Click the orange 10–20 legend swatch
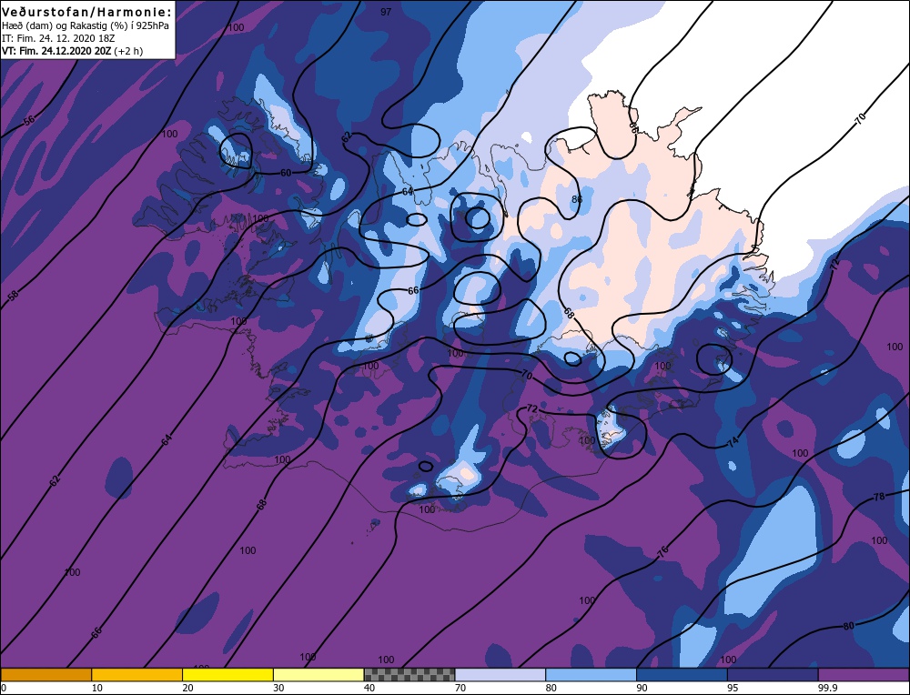 (137, 675)
